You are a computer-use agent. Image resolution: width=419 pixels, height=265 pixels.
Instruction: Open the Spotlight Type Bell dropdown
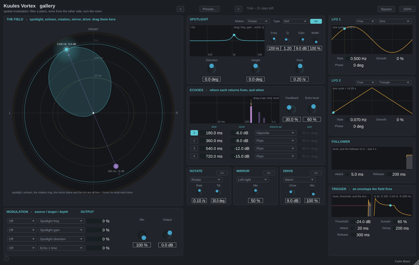tap(296, 21)
